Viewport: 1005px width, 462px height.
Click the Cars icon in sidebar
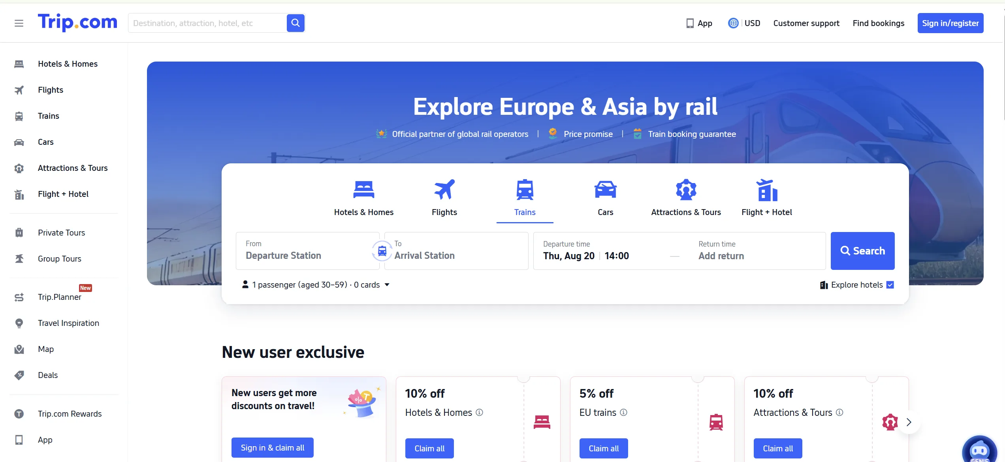tap(19, 142)
